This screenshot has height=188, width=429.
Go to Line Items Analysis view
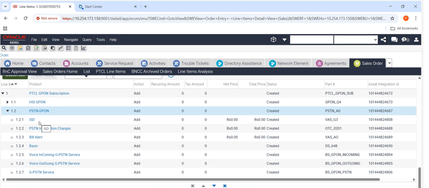coord(195,71)
